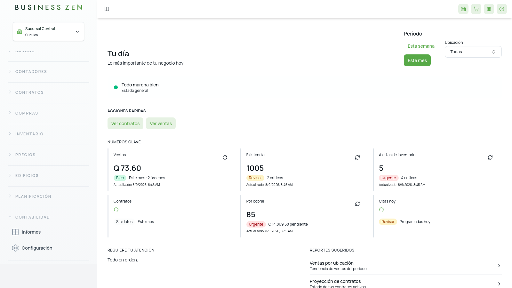
Task: Expand the Contadores sidebar section
Action: tap(48, 72)
